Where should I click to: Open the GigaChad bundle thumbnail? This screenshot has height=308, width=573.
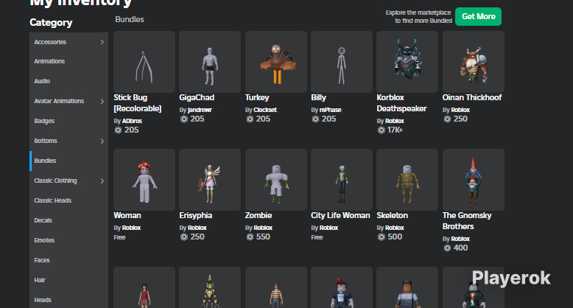tap(210, 62)
